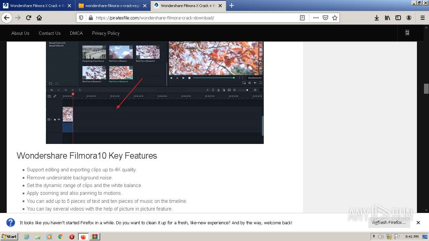Viewport: 429px width, 241px height.
Task: Click the Filmora timeline zoom slider
Action: [x=245, y=90]
